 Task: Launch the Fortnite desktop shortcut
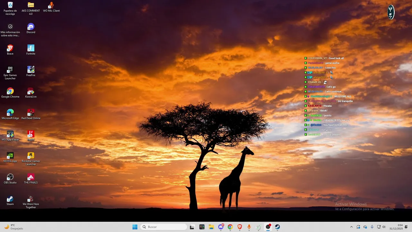click(x=31, y=50)
